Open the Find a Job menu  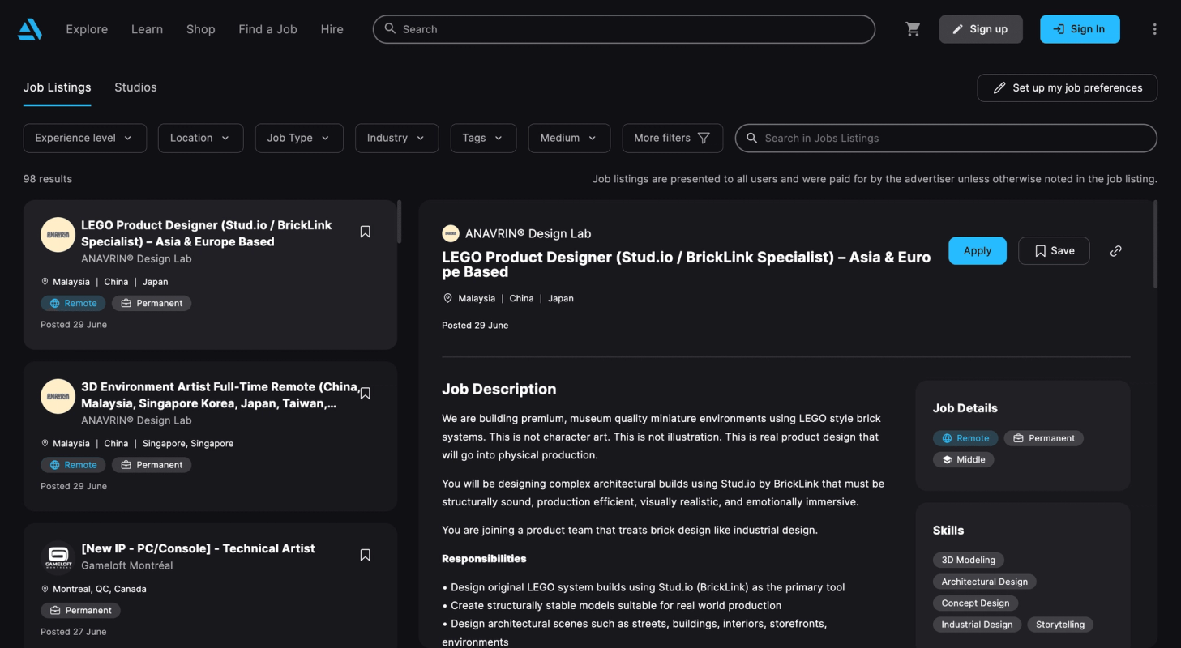(267, 29)
